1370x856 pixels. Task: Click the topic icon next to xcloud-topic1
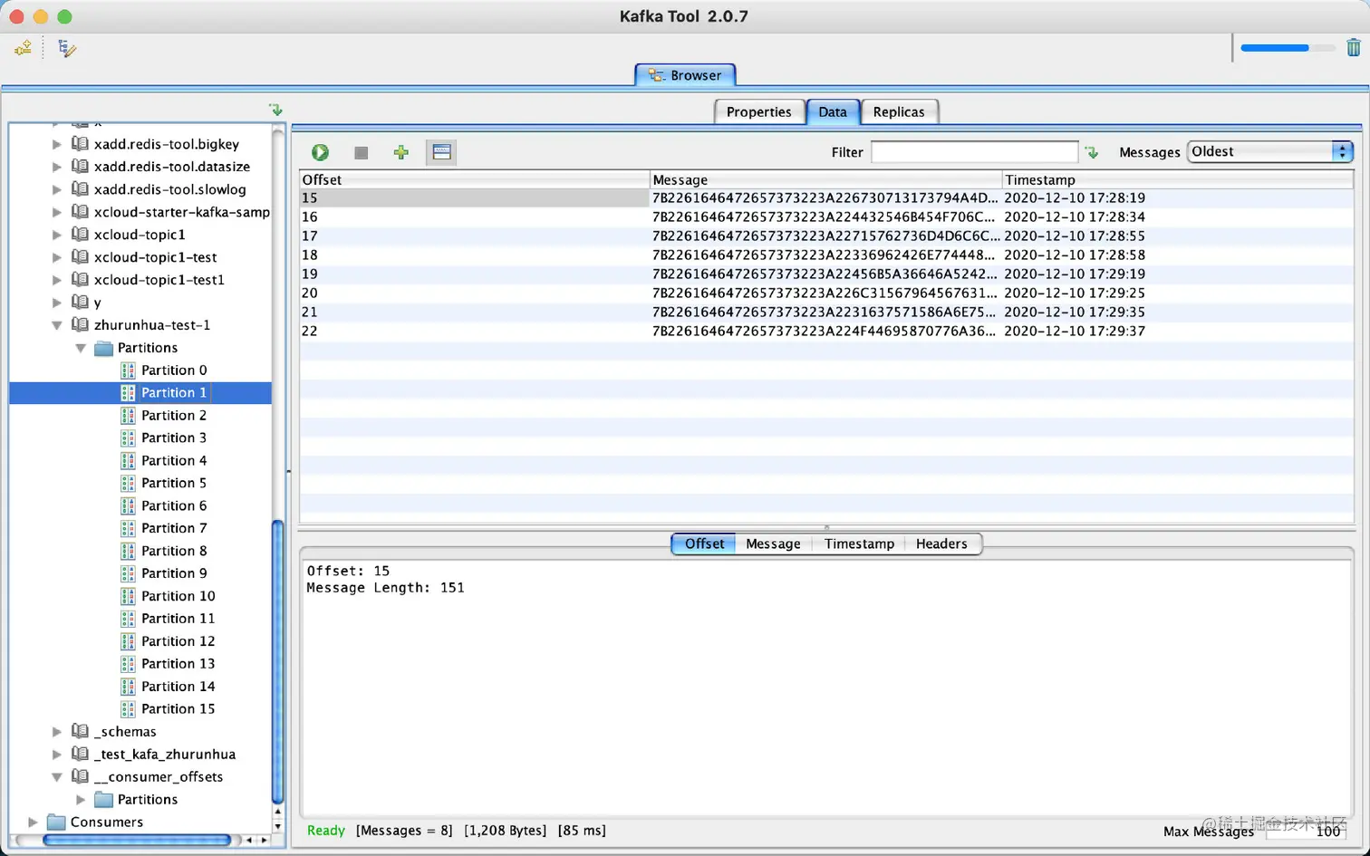(80, 235)
